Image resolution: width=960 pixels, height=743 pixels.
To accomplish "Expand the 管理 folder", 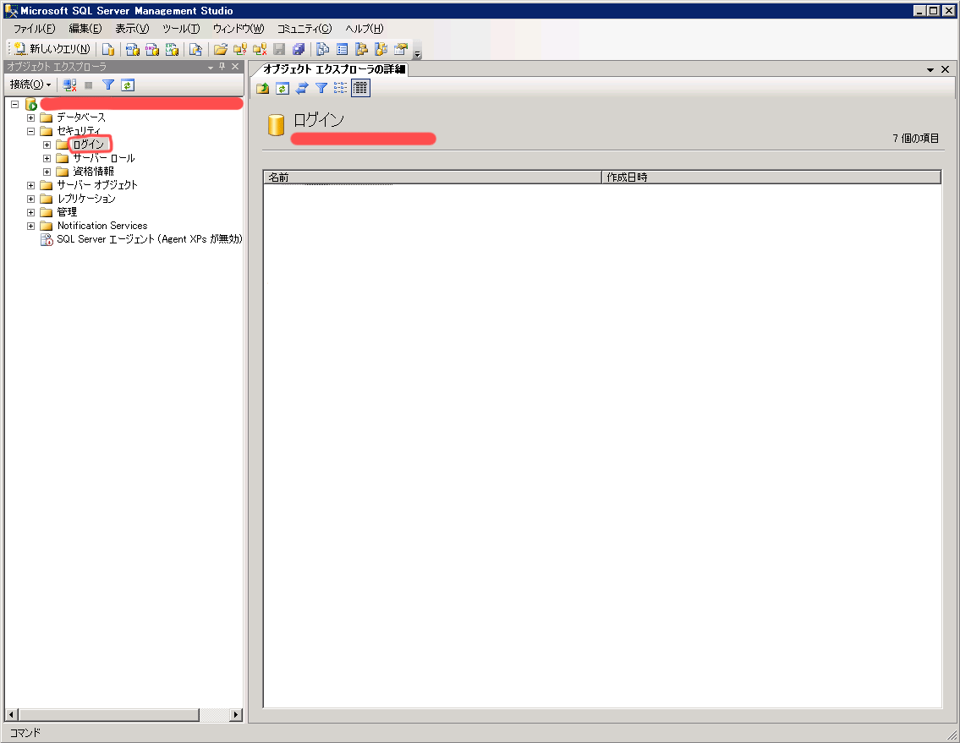I will click(x=31, y=212).
